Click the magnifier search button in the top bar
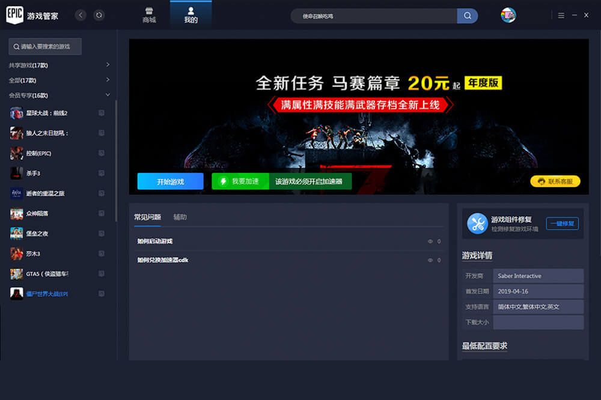Image resolution: width=601 pixels, height=400 pixels. pos(467,16)
